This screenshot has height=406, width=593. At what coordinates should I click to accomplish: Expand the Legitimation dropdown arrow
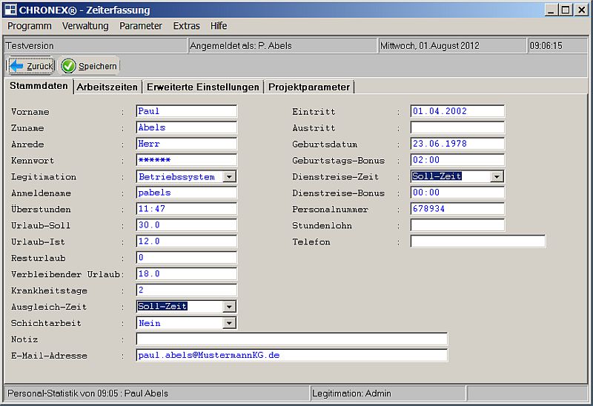229,176
